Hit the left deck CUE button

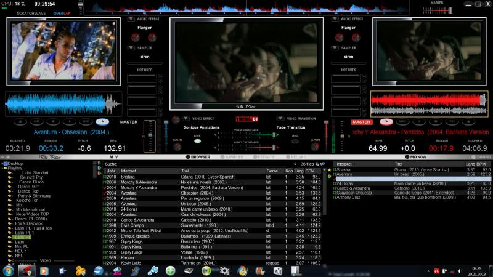tap(36, 122)
